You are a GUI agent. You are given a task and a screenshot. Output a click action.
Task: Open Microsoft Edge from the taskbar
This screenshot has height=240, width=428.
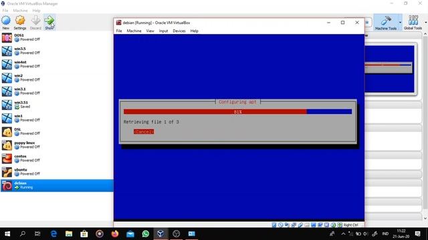pyautogui.click(x=53, y=234)
